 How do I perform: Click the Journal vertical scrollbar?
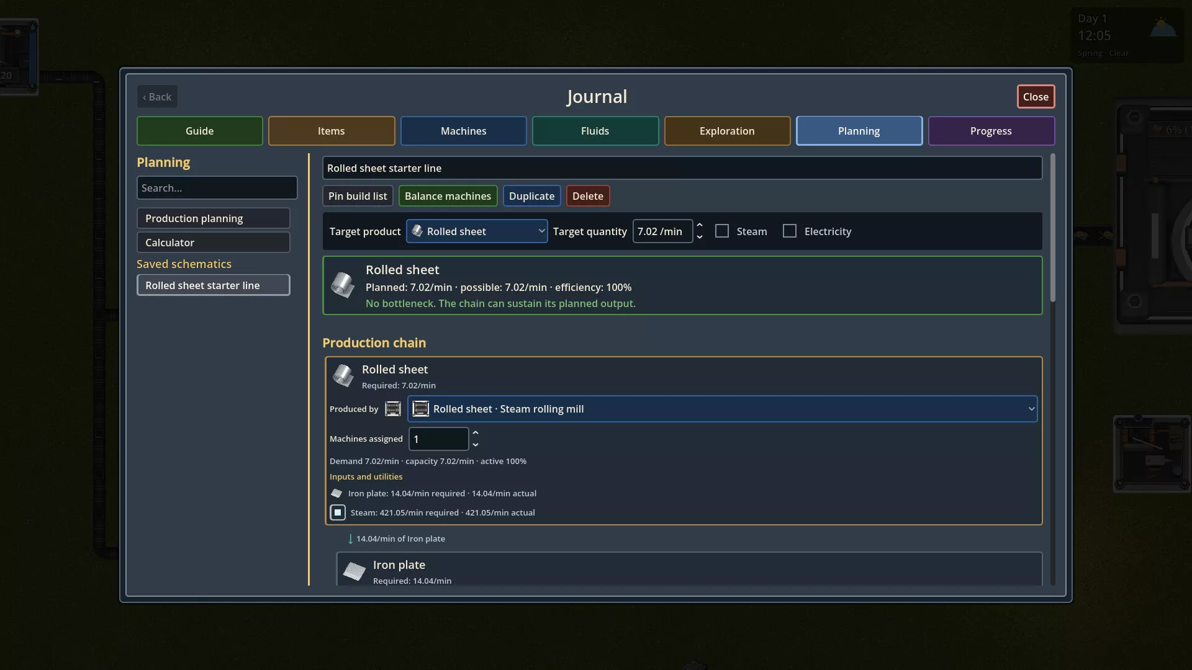[x=1052, y=228]
